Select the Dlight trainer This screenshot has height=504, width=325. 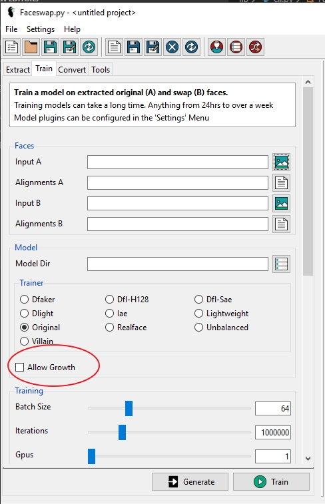pos(37,313)
